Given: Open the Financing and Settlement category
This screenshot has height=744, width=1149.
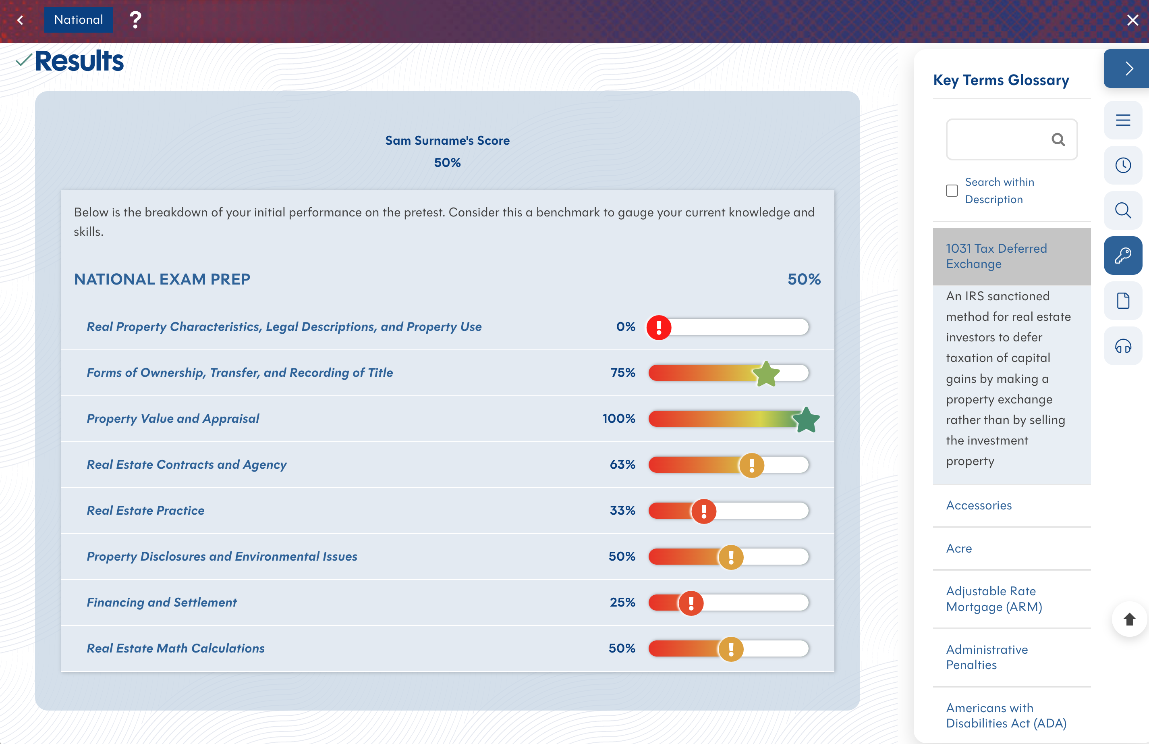Looking at the screenshot, I should (x=162, y=603).
